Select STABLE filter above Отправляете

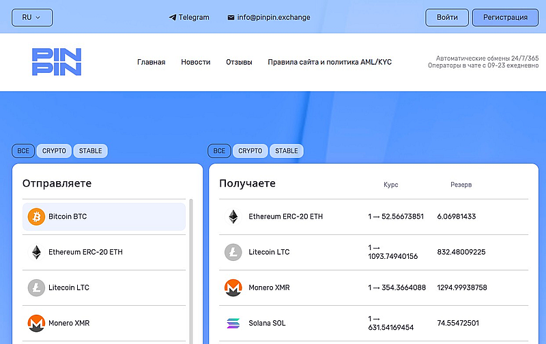point(91,151)
